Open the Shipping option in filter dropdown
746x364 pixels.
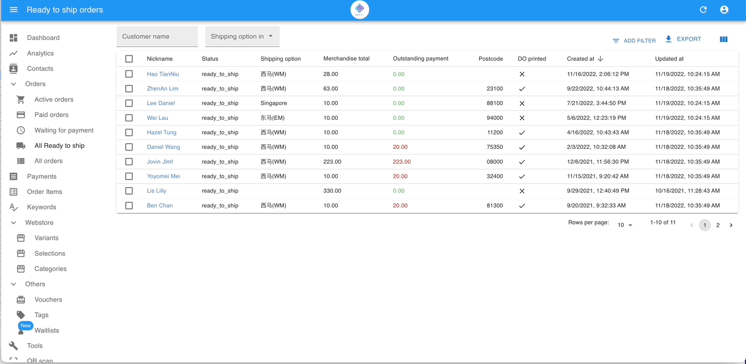coord(241,36)
